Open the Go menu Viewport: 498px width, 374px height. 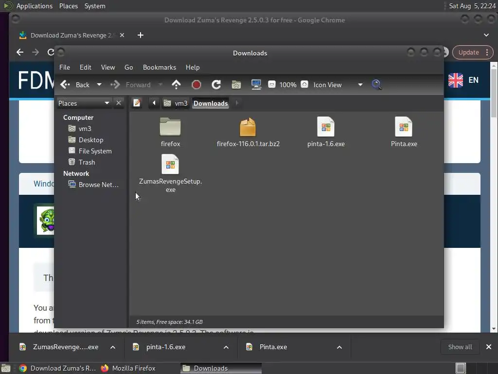(x=128, y=67)
